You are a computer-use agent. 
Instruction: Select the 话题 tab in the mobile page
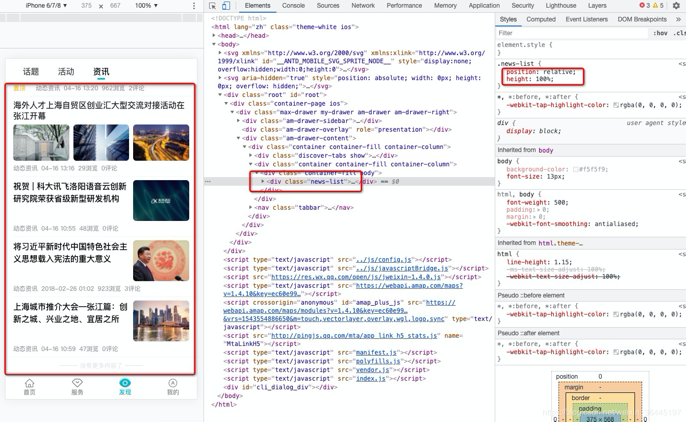(31, 71)
